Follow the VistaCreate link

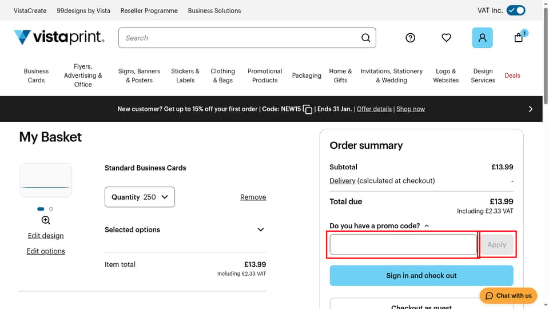click(30, 10)
